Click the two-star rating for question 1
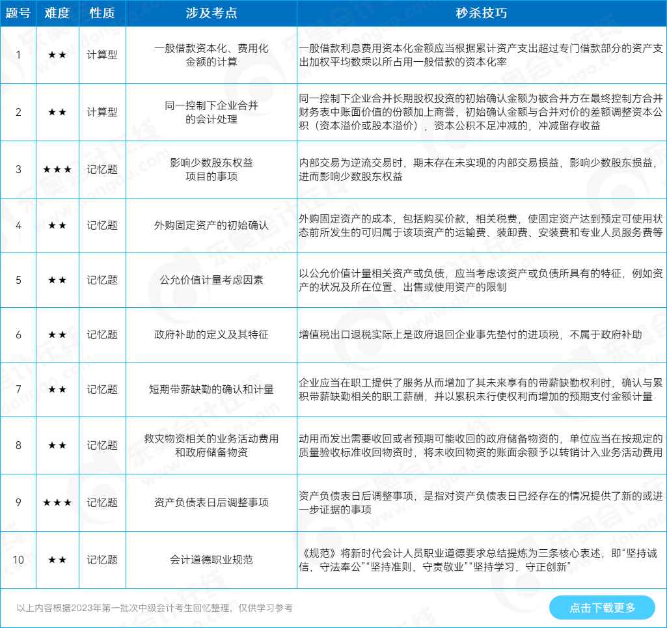The image size is (667, 628). click(57, 55)
